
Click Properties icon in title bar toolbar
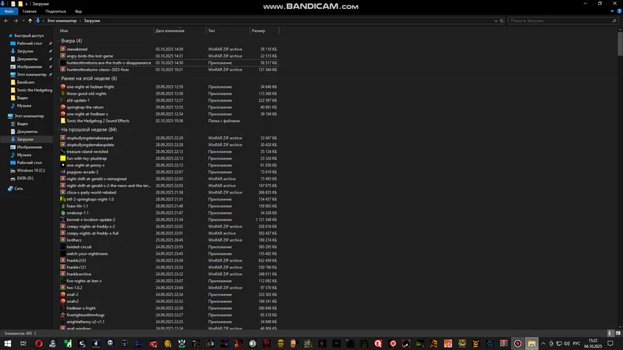(13, 3)
